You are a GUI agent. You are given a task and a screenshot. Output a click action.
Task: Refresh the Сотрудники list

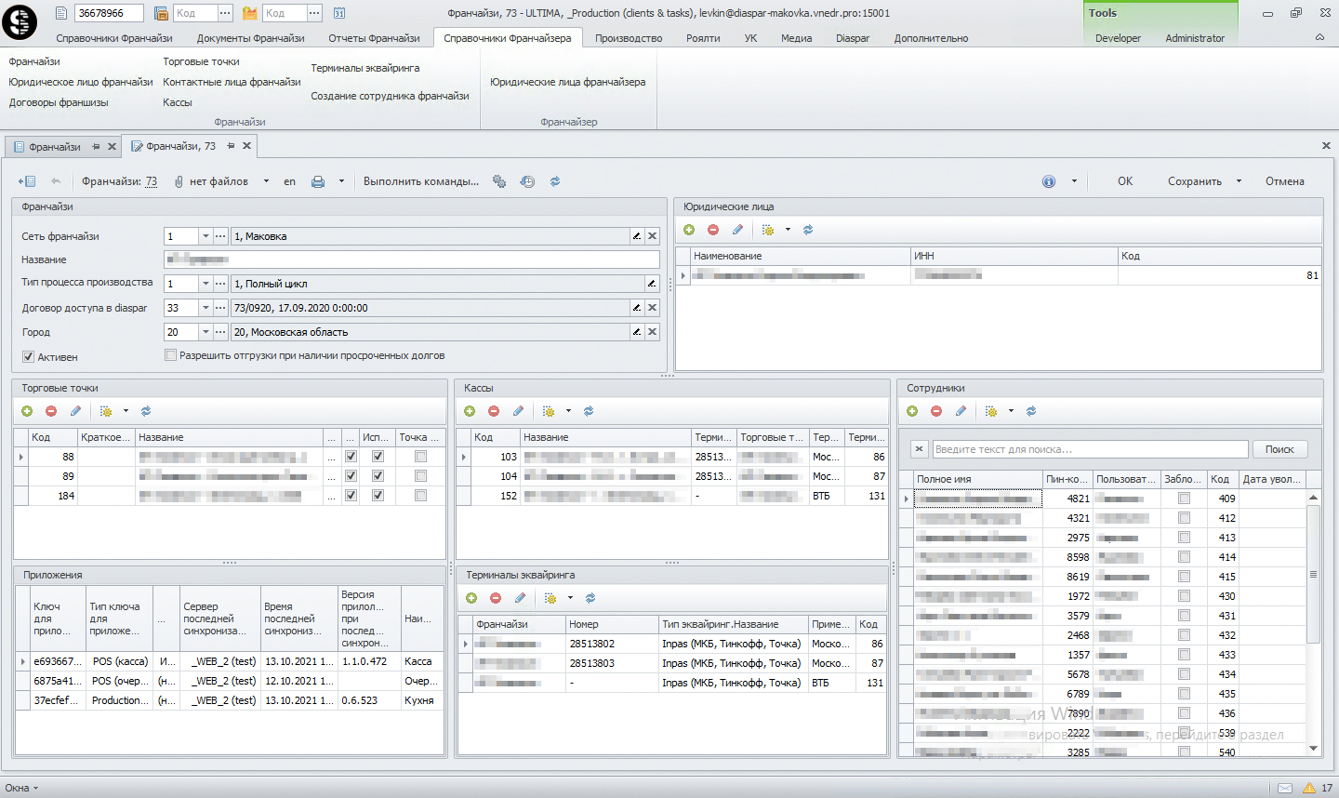pyautogui.click(x=1031, y=411)
